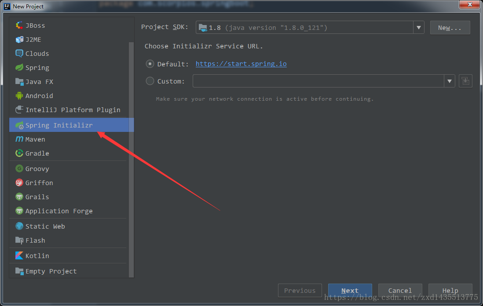The height and width of the screenshot is (306, 483).
Task: Click into the Custom URL input field
Action: pyautogui.click(x=318, y=81)
